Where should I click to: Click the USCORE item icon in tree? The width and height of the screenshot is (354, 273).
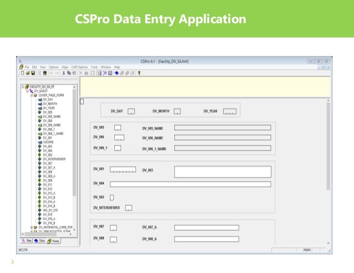point(40,142)
